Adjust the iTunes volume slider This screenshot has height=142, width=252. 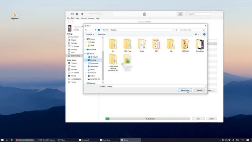pos(95,14)
